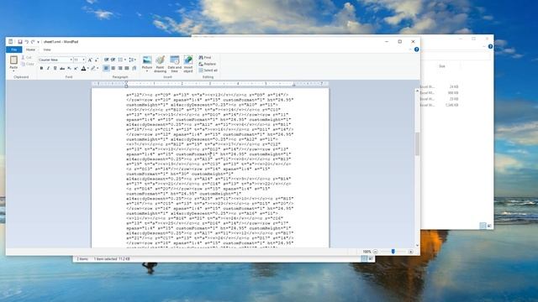The width and height of the screenshot is (538, 302).
Task: Click the Copy button
Action: point(28,64)
